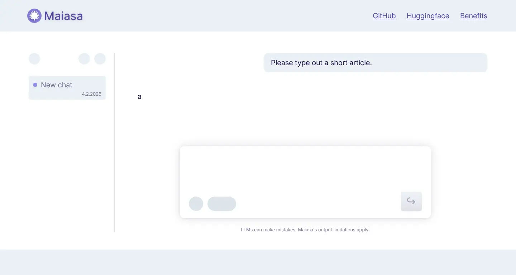
Task: Click the purple dot beside New chat
Action: tap(35, 85)
